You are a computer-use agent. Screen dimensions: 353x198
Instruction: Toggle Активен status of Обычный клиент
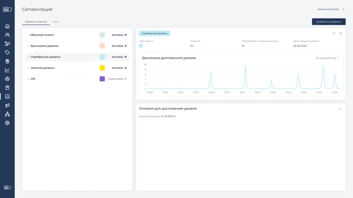point(119,35)
